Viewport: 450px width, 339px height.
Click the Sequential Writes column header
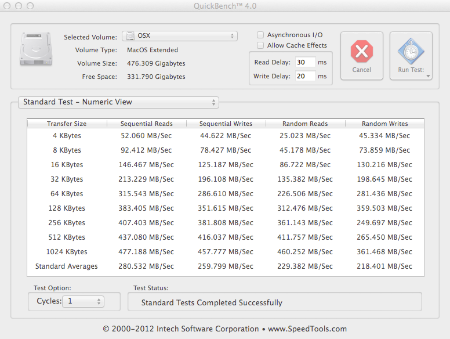[226, 124]
